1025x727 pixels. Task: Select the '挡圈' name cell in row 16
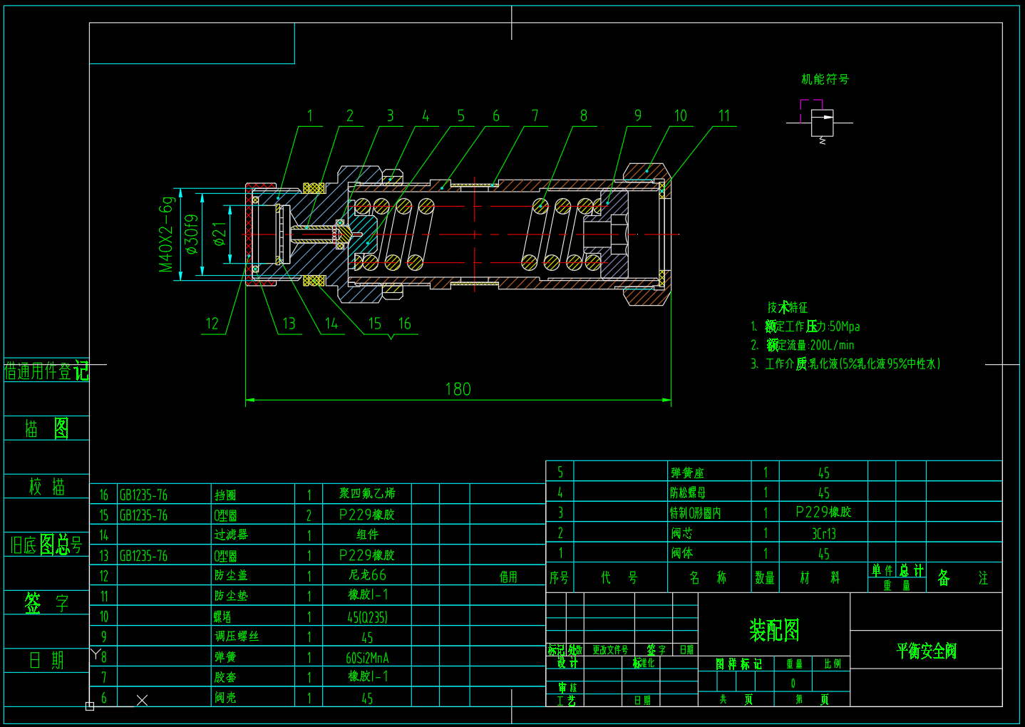click(x=225, y=495)
